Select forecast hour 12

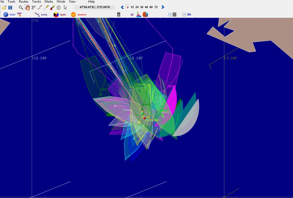[132, 7]
